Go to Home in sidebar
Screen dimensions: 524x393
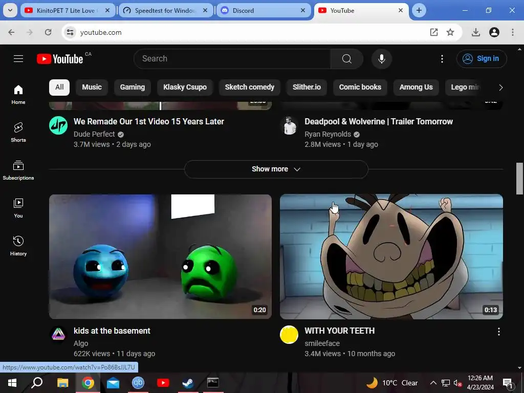(18, 95)
